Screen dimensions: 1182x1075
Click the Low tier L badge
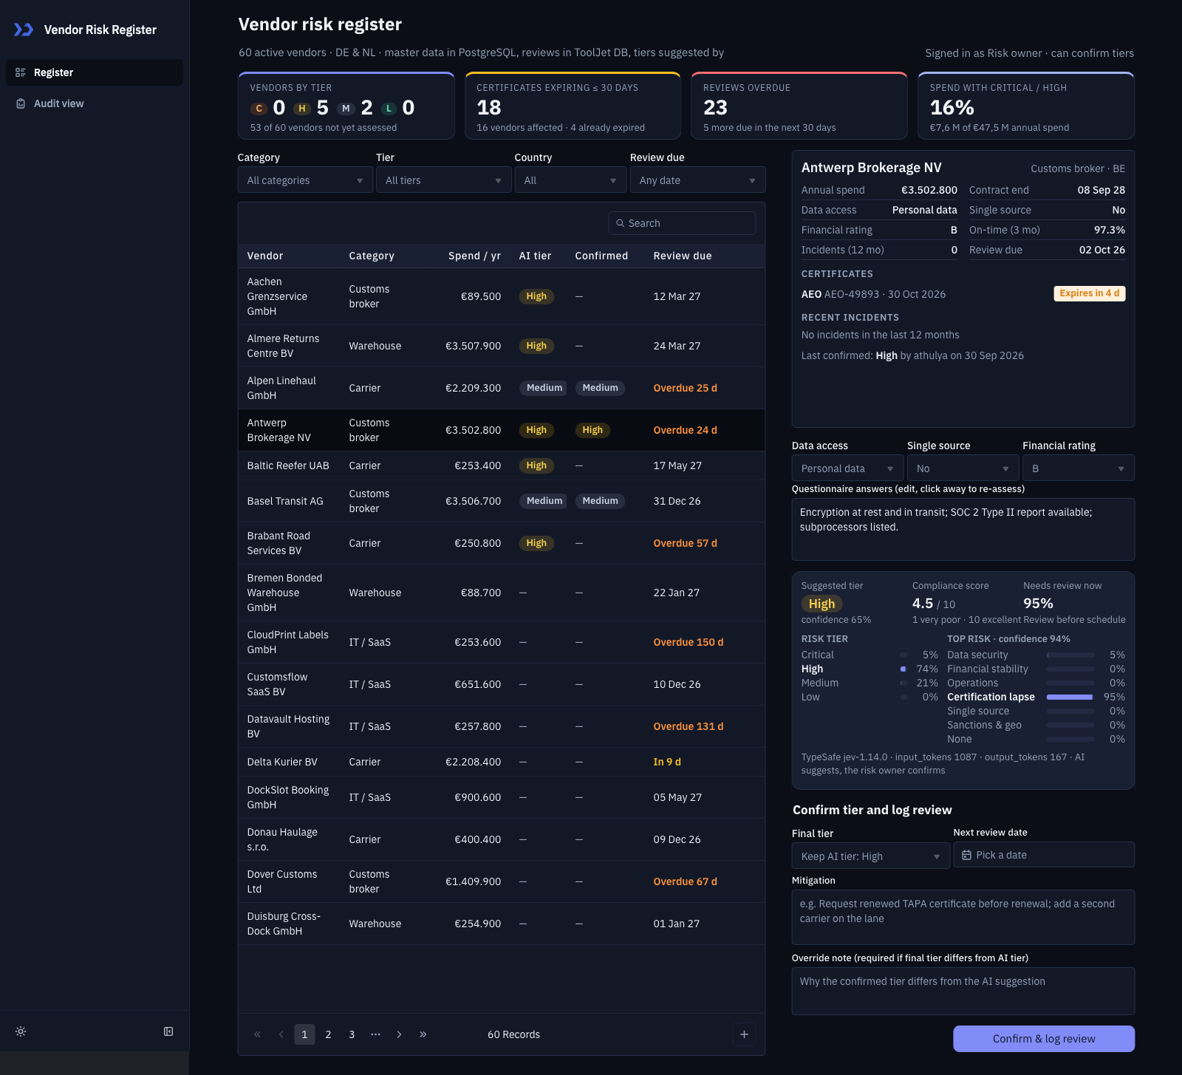[389, 109]
